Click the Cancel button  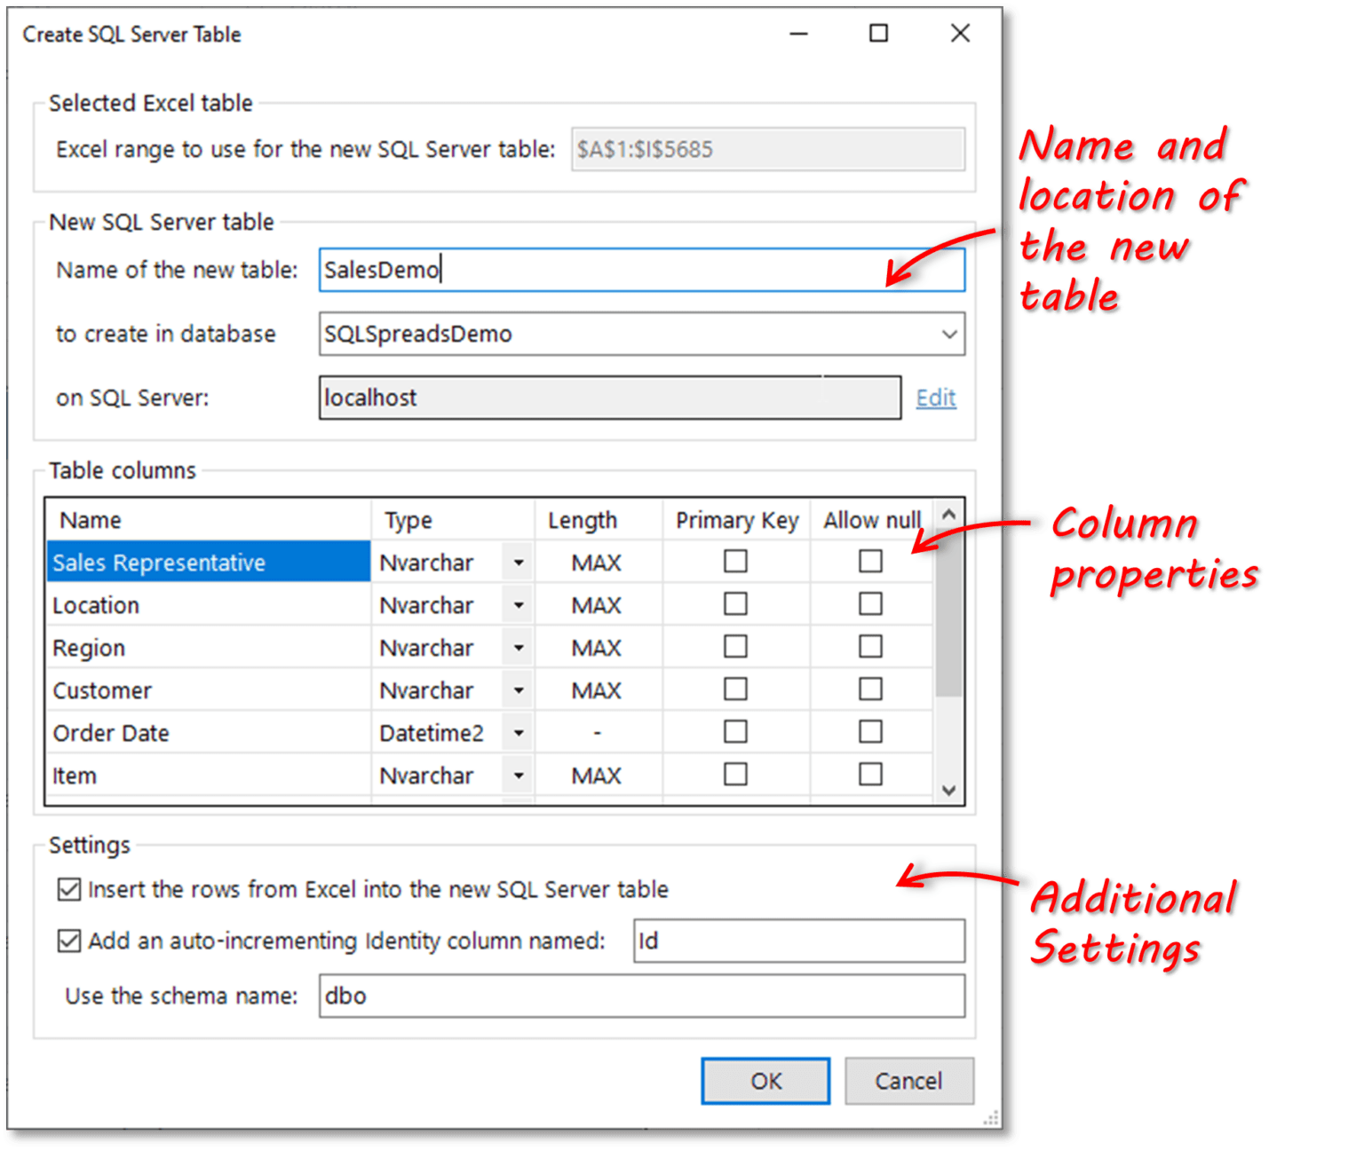(x=908, y=1081)
